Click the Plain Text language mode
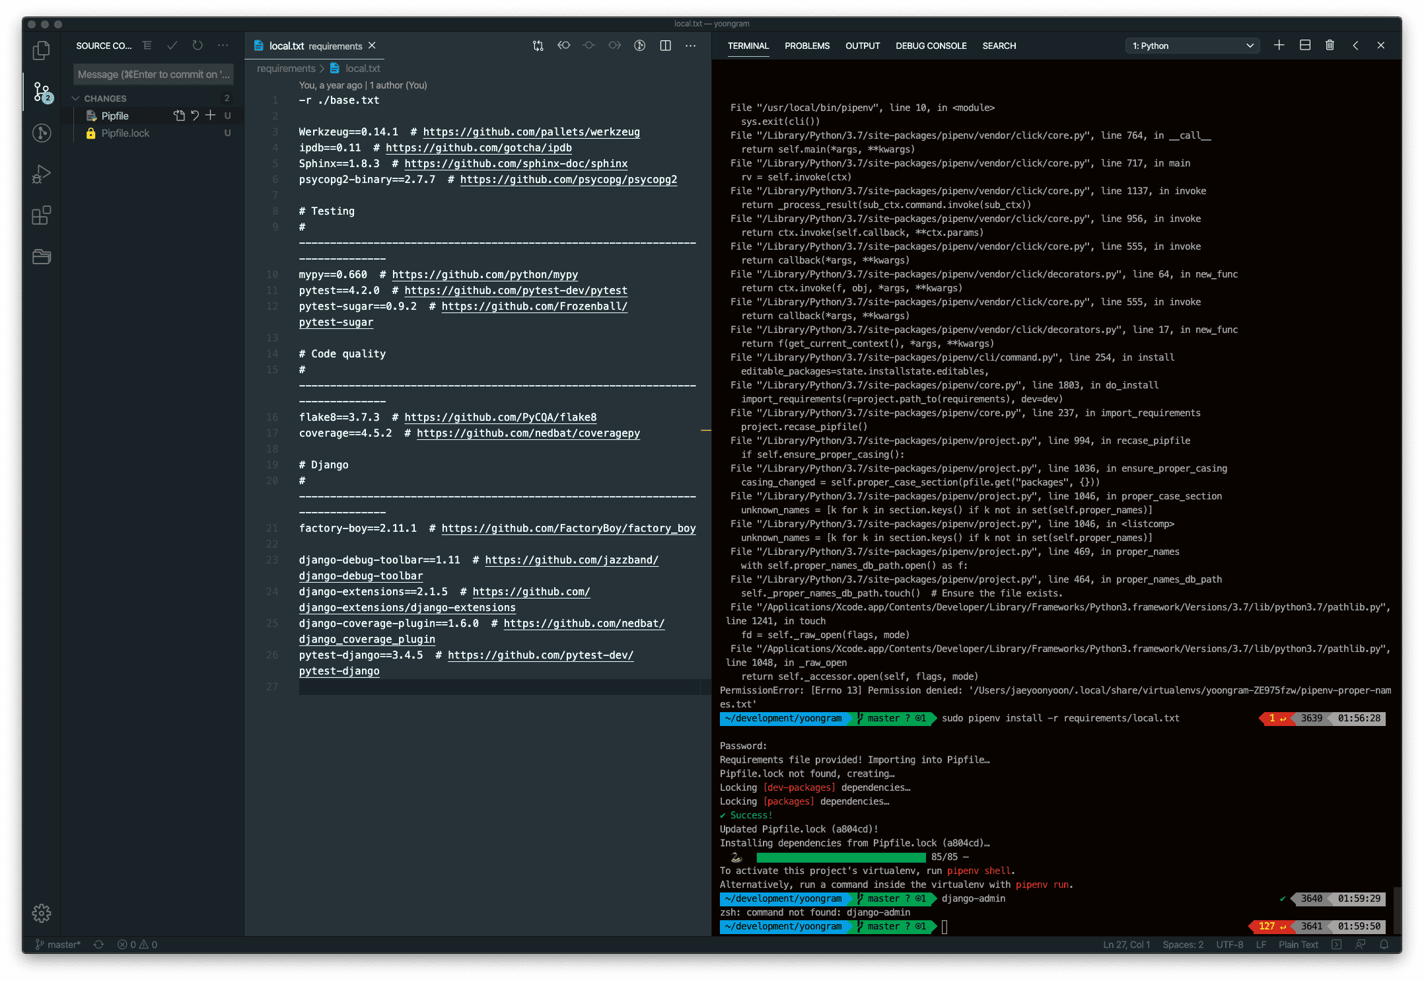Viewport: 1424px width, 981px height. [x=1298, y=945]
